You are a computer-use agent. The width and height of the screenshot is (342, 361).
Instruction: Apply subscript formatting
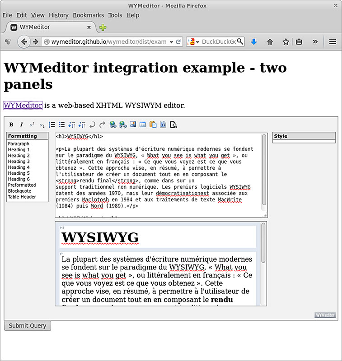coord(42,125)
